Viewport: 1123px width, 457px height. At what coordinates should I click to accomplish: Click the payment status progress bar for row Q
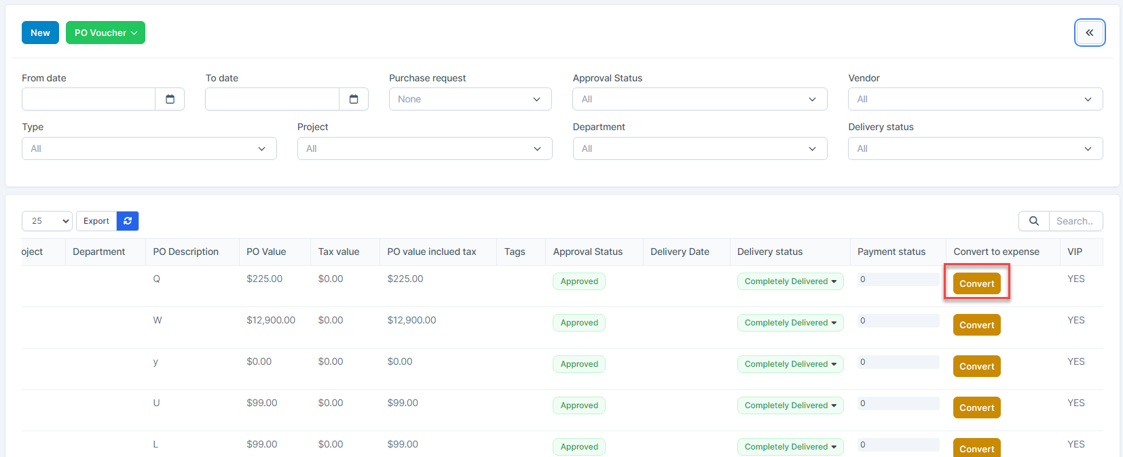tap(898, 279)
